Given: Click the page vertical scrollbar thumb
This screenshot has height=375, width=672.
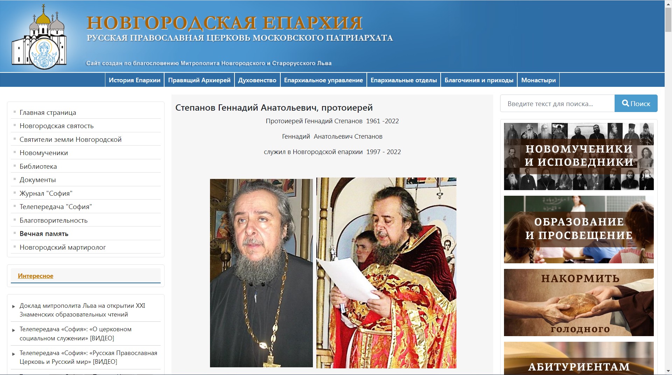Looking at the screenshot, I should click(668, 19).
